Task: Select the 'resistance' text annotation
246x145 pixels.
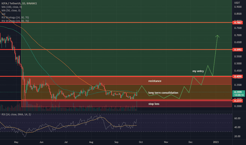Action: (x=155, y=81)
